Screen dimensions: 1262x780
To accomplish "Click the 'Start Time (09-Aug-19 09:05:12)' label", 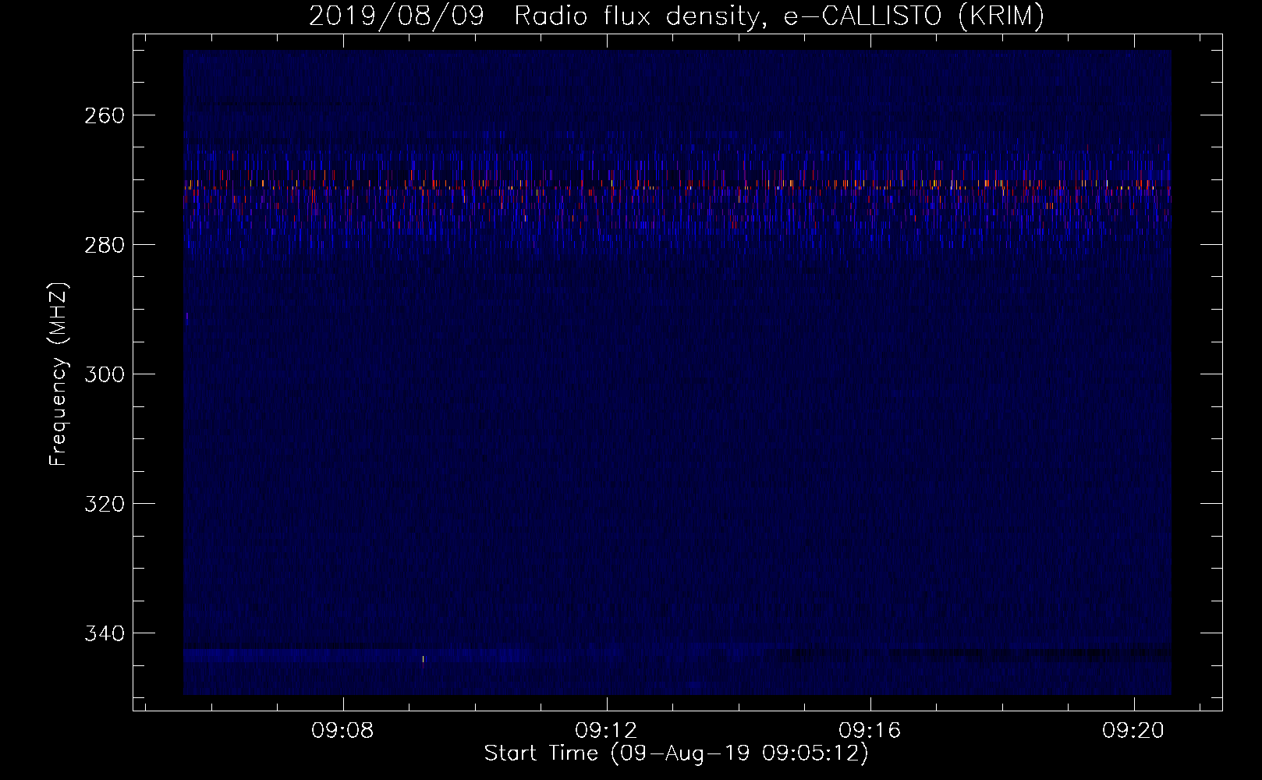I will coord(676,753).
